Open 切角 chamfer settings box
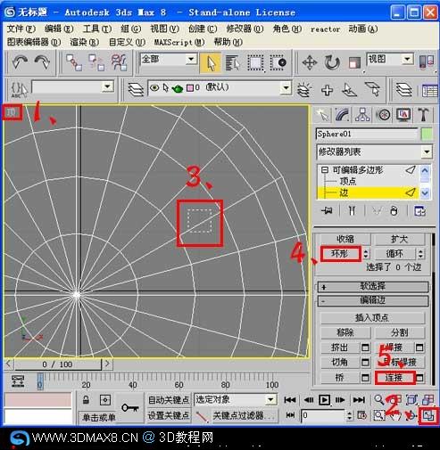The image size is (440, 450). [365, 363]
